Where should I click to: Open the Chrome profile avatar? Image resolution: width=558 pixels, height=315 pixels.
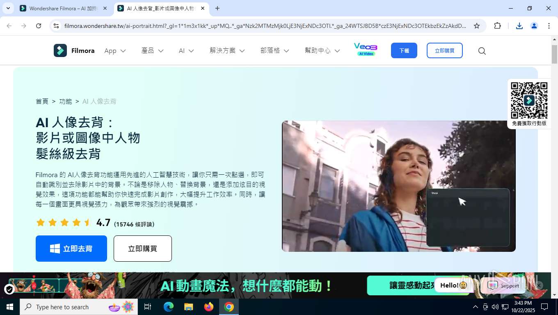point(534,26)
